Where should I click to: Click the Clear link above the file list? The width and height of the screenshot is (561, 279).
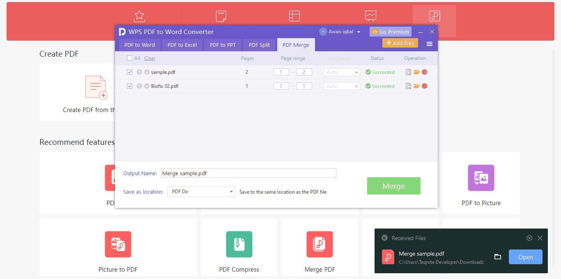tap(149, 58)
